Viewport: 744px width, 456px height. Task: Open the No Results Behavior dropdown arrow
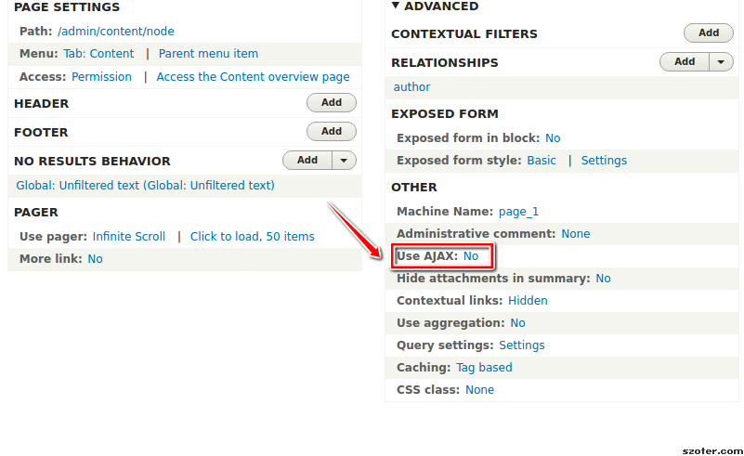click(344, 161)
